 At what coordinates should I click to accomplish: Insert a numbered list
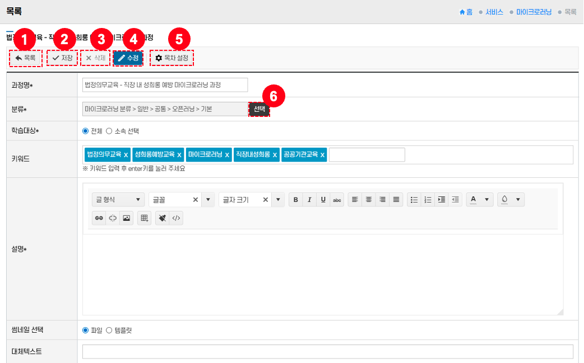(428, 200)
